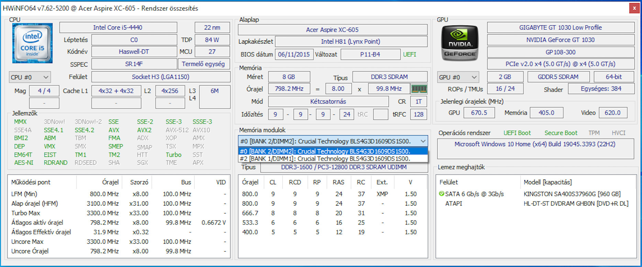Click the 0.6672 V VID value

click(214, 223)
